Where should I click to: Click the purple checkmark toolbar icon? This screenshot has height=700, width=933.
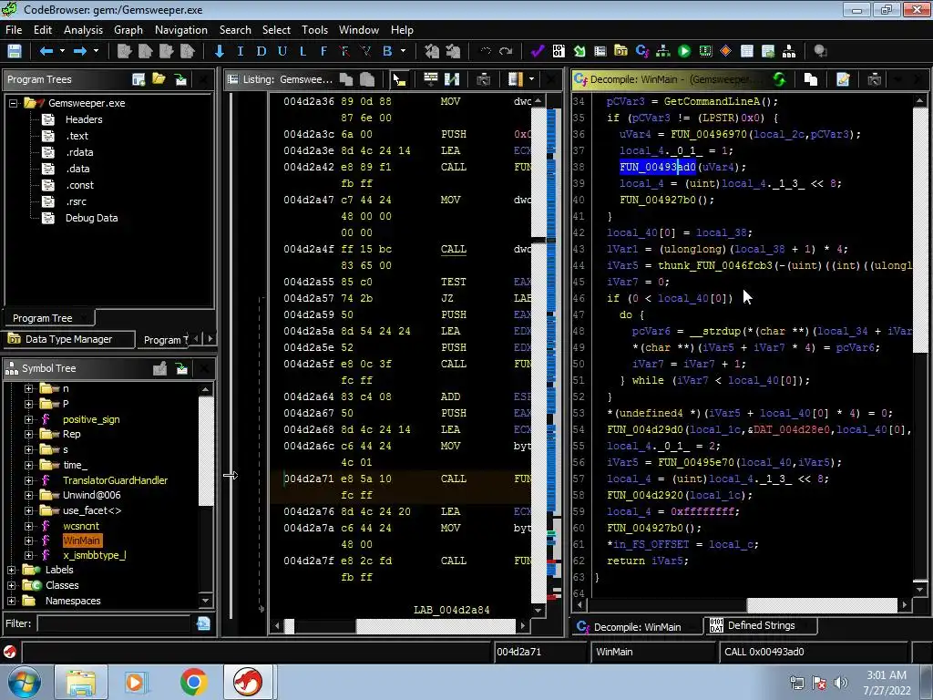click(538, 51)
